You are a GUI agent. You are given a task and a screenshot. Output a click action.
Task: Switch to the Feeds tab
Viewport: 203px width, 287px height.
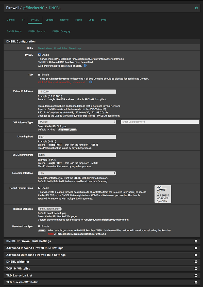pyautogui.click(x=79, y=20)
